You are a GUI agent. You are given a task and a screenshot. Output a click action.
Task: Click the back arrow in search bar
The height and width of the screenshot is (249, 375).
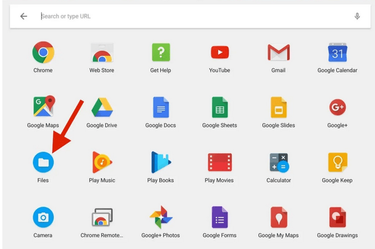tap(23, 16)
